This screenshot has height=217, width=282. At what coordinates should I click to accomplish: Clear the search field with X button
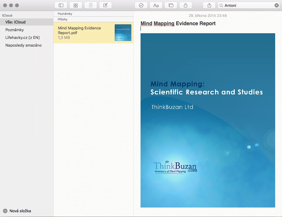tap(277, 5)
